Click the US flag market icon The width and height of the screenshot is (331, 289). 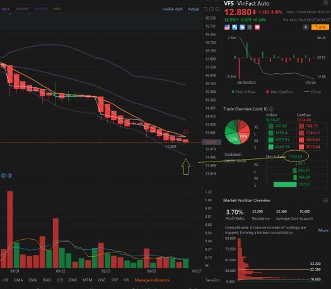tap(227, 27)
